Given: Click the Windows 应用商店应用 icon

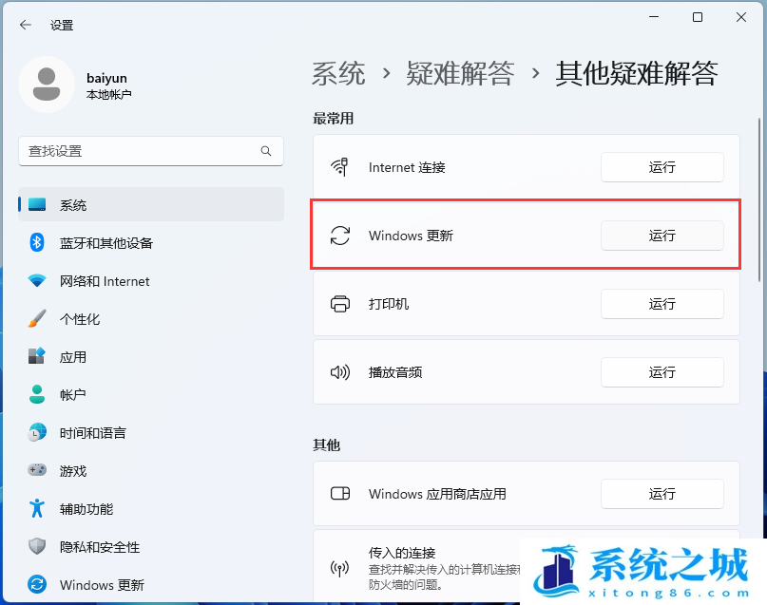Looking at the screenshot, I should click(340, 493).
